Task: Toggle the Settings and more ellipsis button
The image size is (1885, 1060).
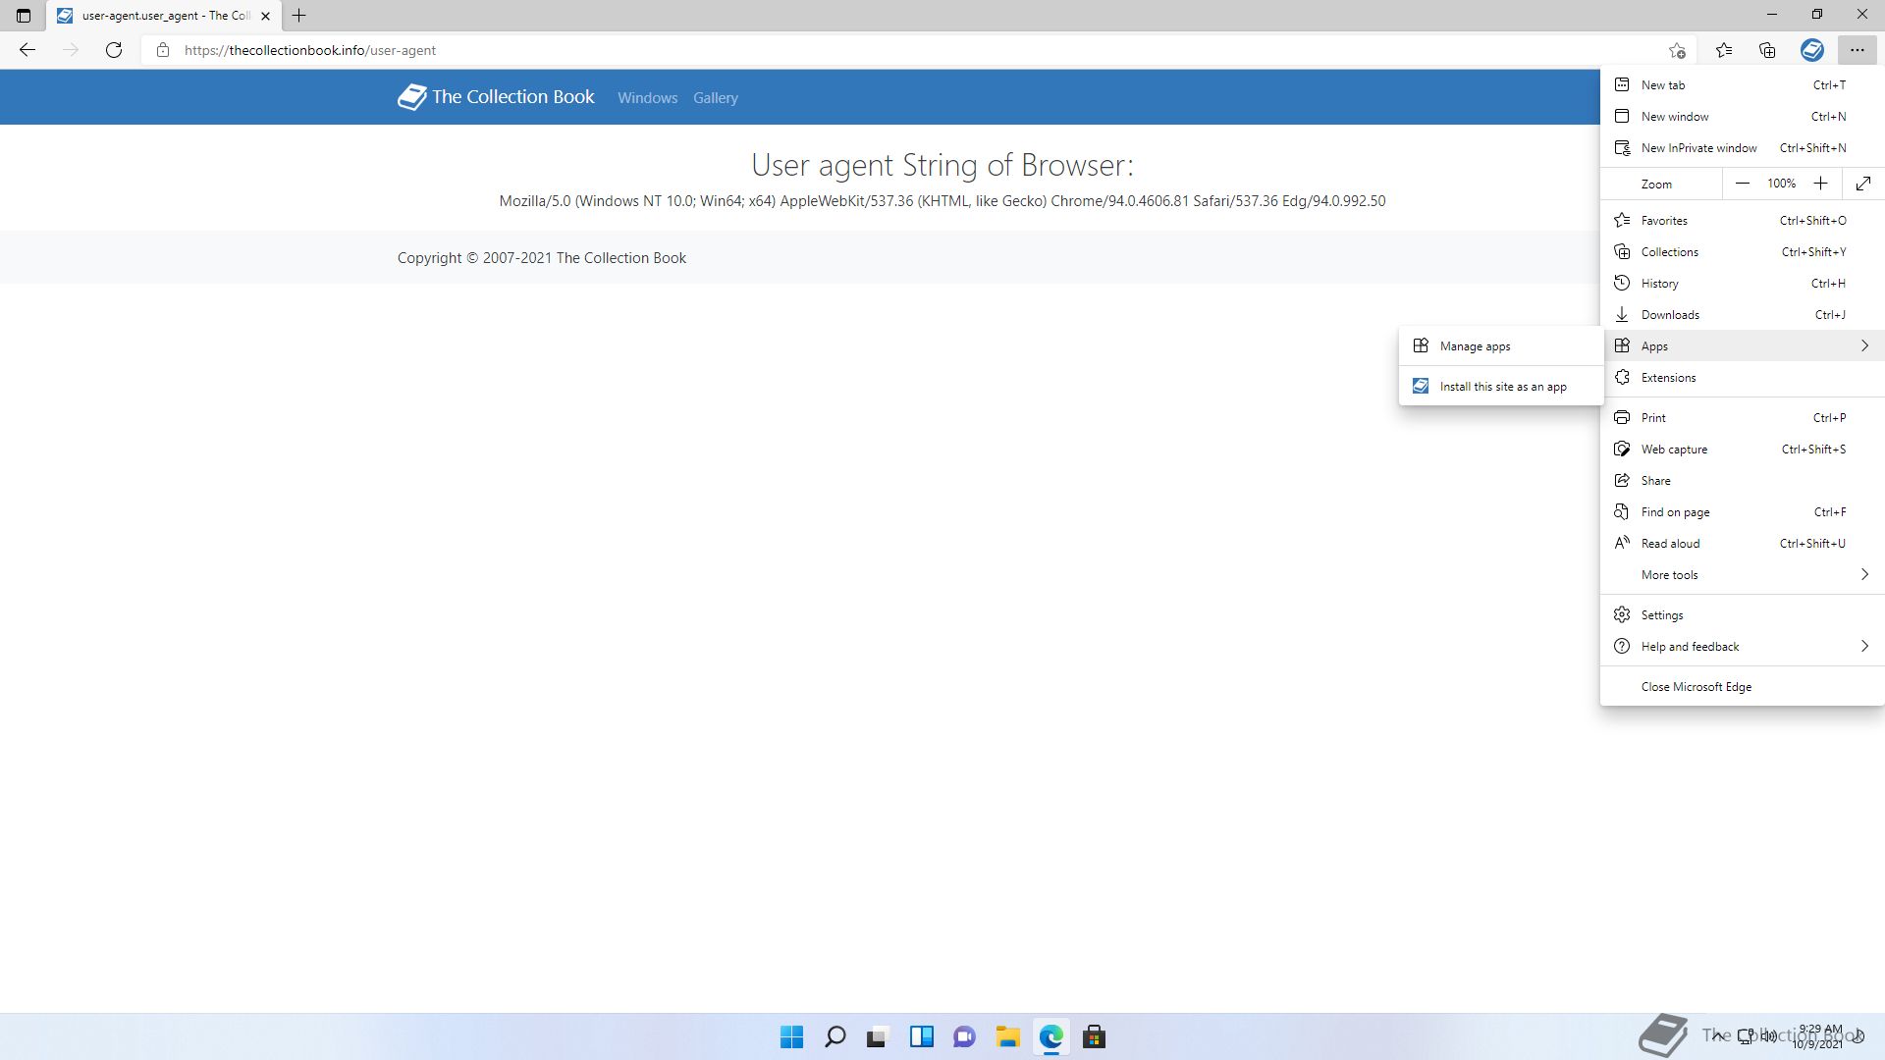Action: [x=1857, y=50]
